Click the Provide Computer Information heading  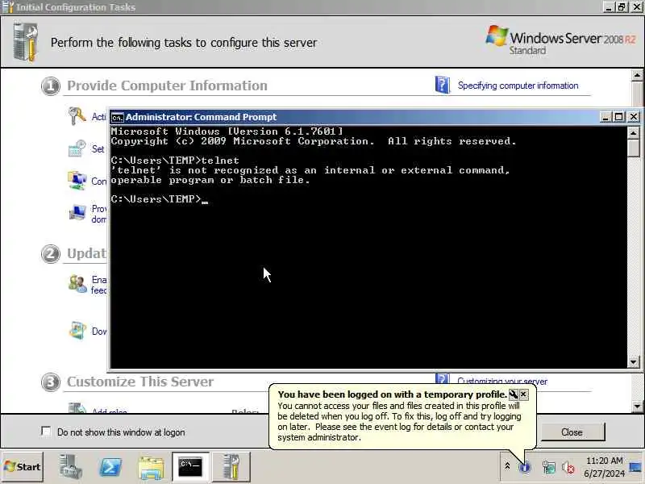tap(167, 86)
